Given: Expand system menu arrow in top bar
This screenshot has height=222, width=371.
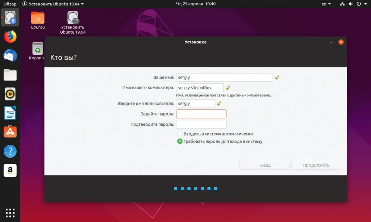Looking at the screenshot, I should (x=365, y=4).
